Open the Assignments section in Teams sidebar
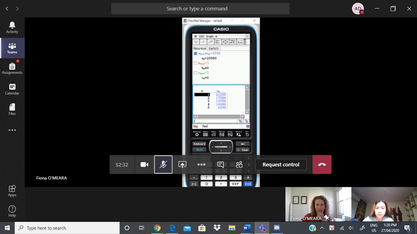Image resolution: width=417 pixels, height=234 pixels. pyautogui.click(x=12, y=68)
